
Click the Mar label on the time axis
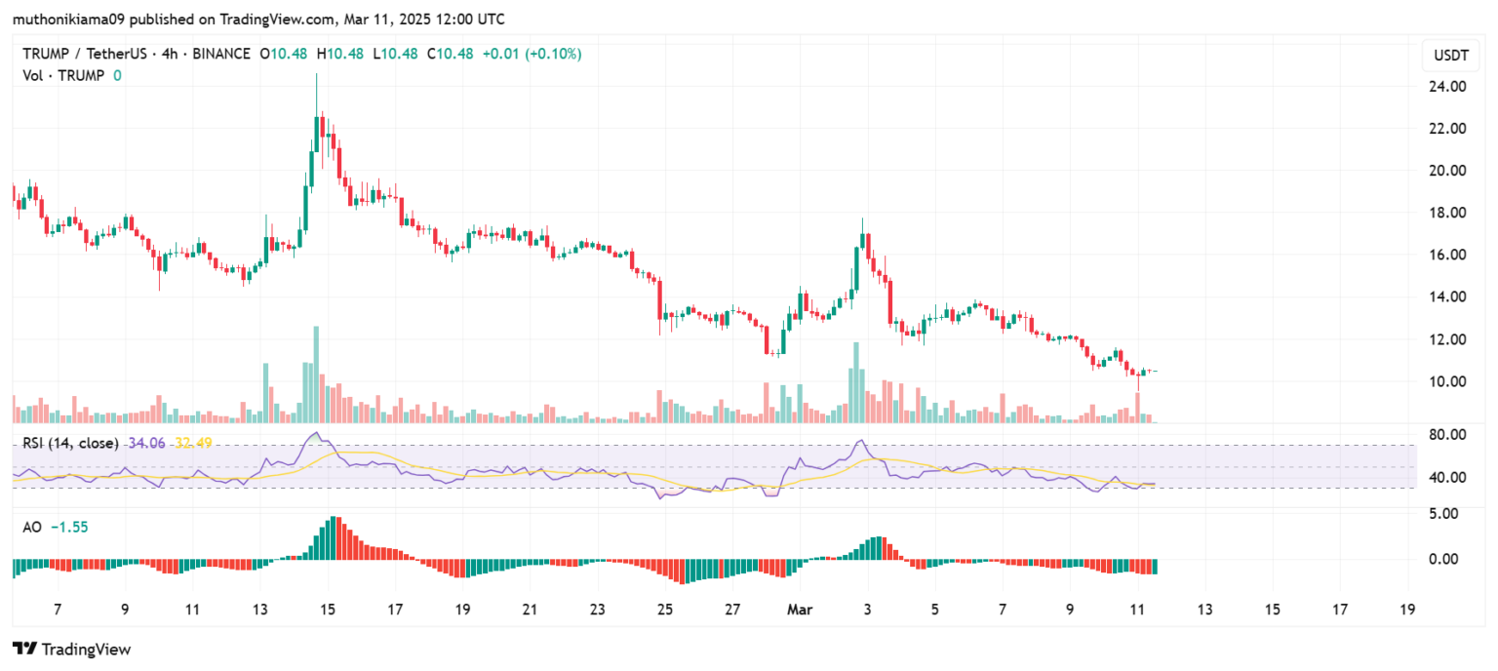pyautogui.click(x=800, y=610)
